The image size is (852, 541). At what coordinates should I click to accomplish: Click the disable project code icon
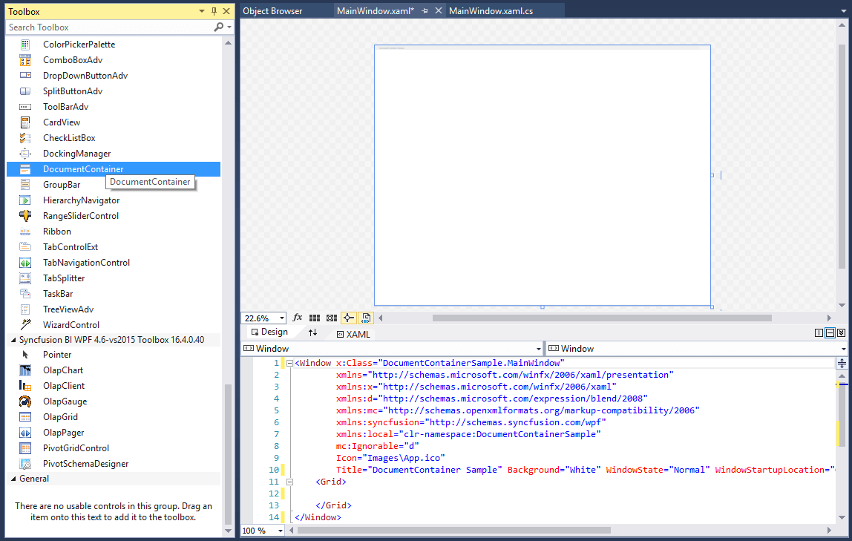[x=366, y=318]
